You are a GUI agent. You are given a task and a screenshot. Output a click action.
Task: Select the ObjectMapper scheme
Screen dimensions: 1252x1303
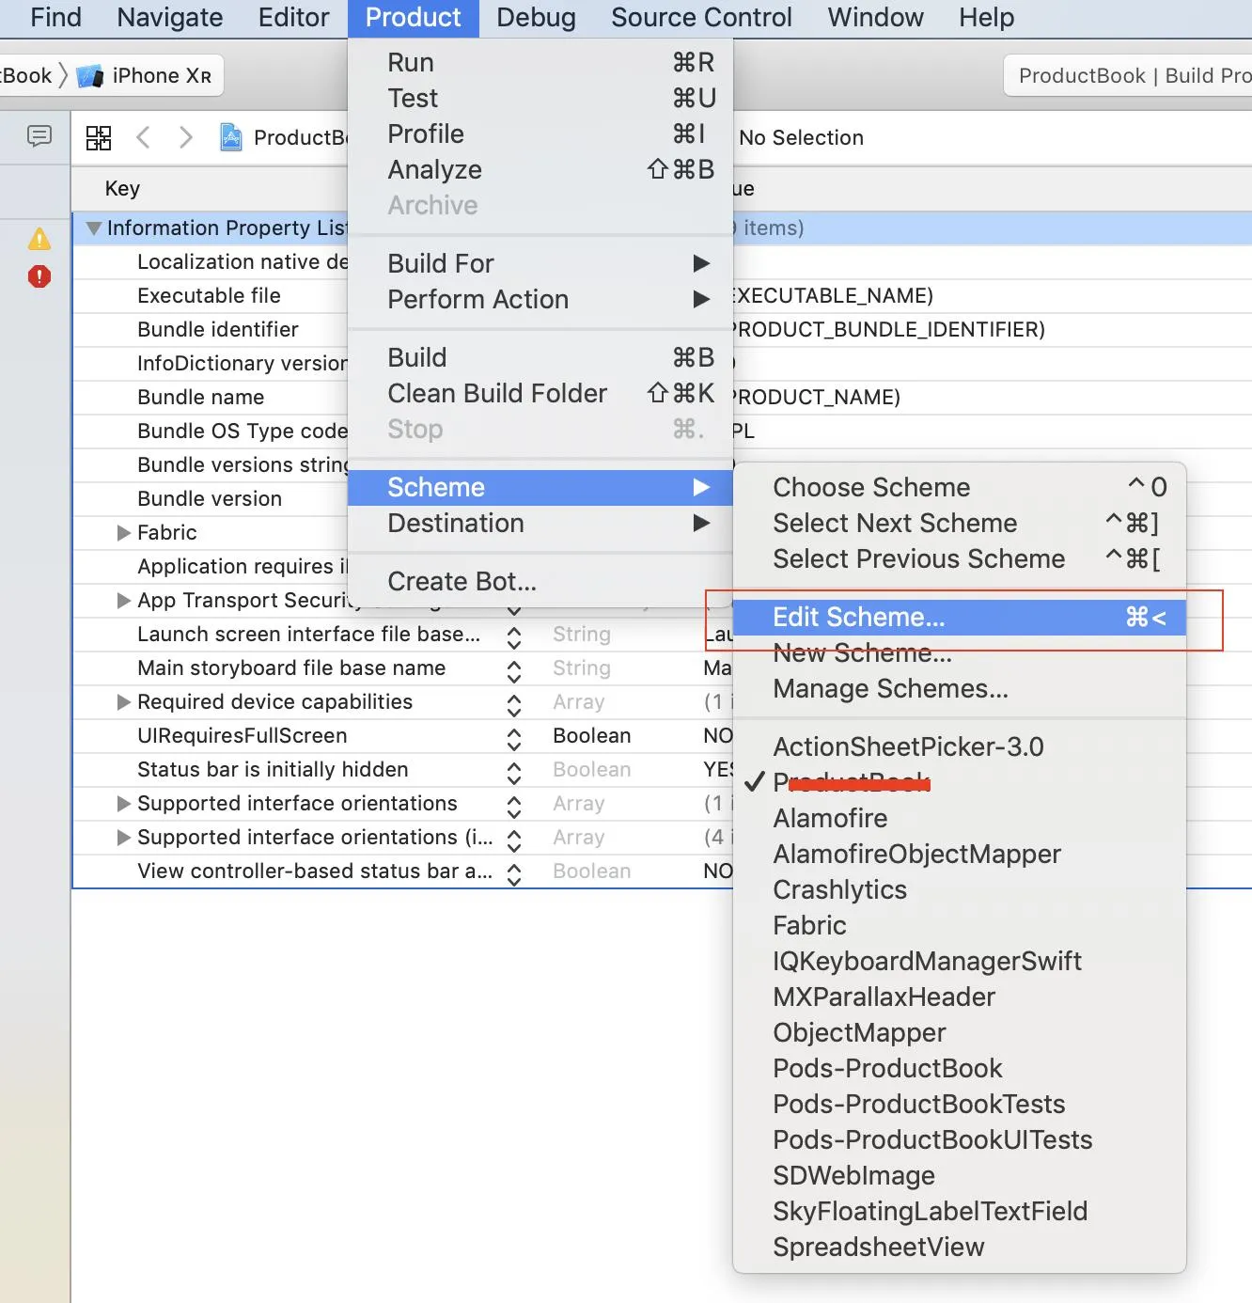pos(960,1032)
